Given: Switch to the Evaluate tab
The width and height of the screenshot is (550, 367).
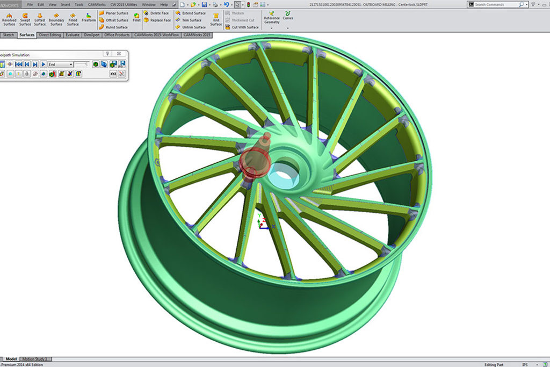Looking at the screenshot, I should [x=73, y=35].
